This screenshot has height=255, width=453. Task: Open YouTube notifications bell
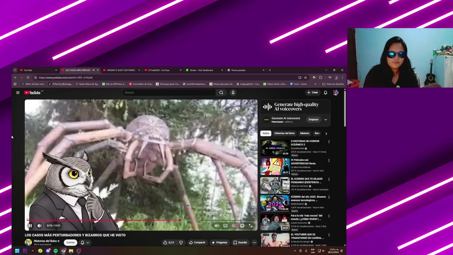(326, 92)
